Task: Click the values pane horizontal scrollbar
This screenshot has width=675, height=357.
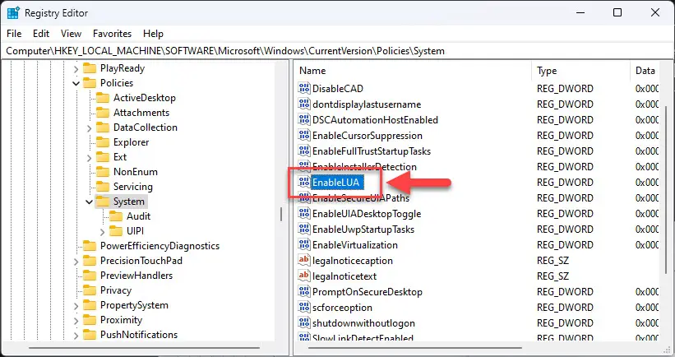Action: 415,347
